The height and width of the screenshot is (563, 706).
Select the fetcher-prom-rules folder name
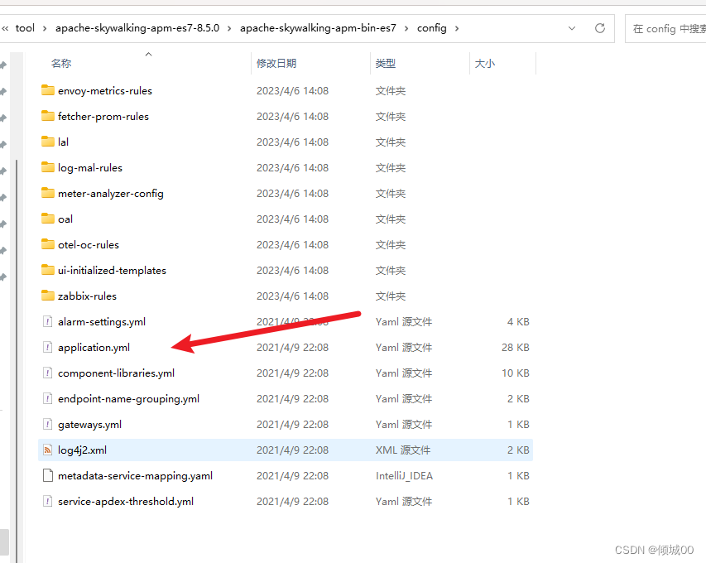click(103, 116)
